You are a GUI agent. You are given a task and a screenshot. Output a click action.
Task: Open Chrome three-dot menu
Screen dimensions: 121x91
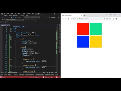(x=119, y=19)
